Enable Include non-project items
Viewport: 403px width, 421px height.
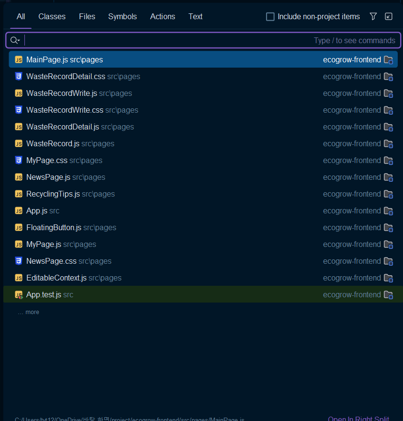[x=270, y=16]
